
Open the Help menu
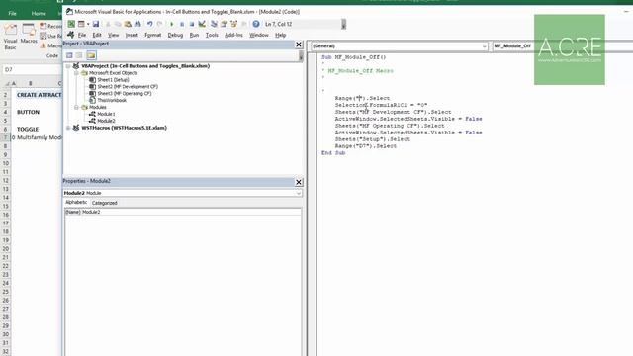[x=281, y=36]
